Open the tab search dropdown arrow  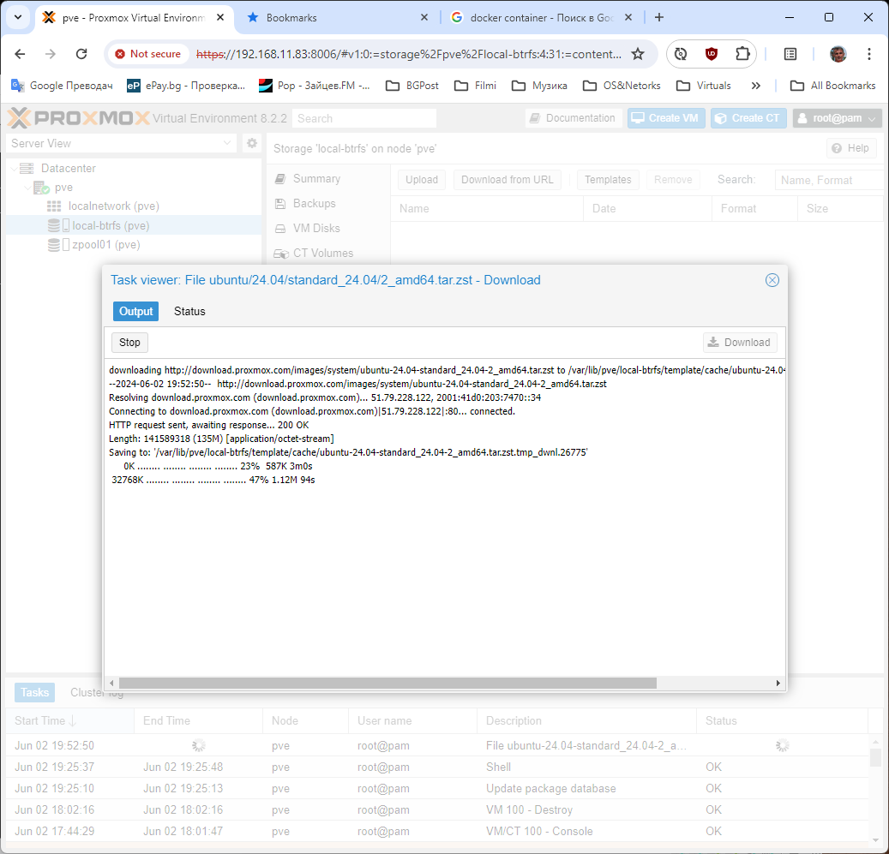tap(18, 17)
